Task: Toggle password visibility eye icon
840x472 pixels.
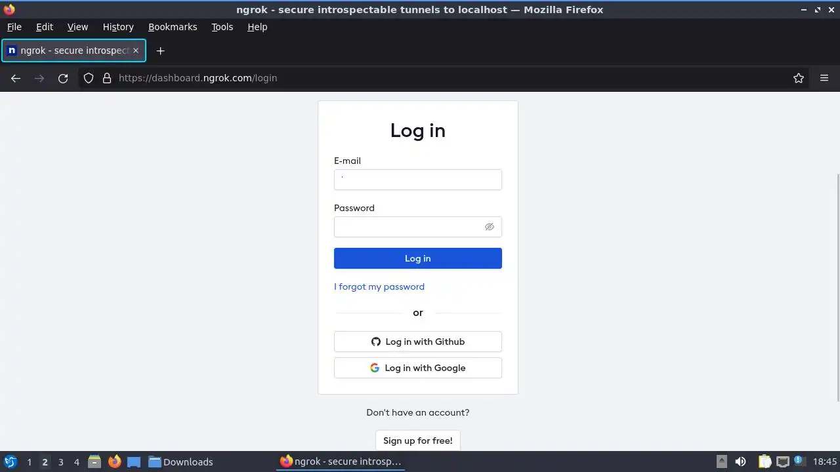Action: coord(490,227)
